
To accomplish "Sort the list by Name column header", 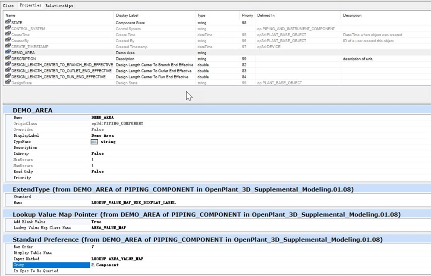I will click(x=10, y=16).
